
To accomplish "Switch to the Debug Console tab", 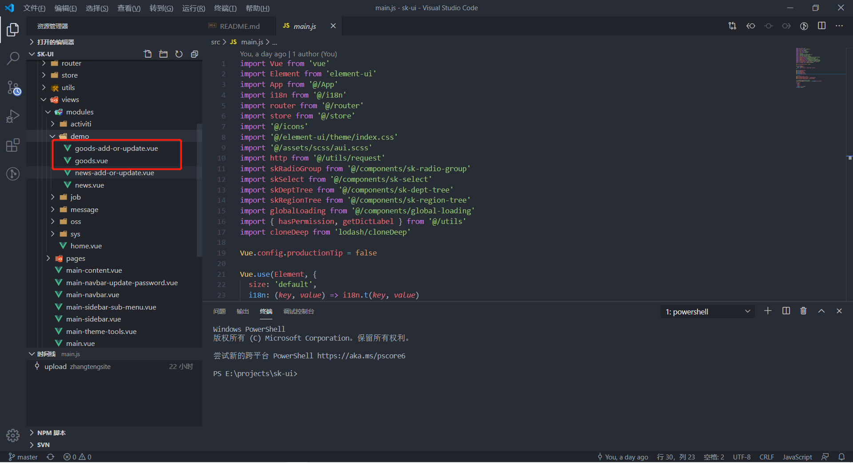I will [x=299, y=311].
